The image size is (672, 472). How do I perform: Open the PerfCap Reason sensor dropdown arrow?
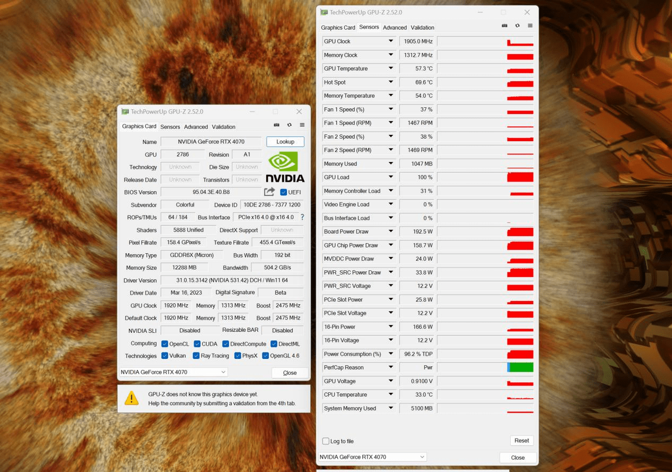pos(391,367)
